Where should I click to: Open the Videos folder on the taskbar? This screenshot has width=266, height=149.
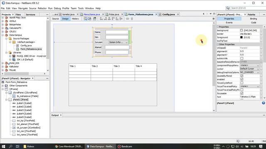click(29, 147)
